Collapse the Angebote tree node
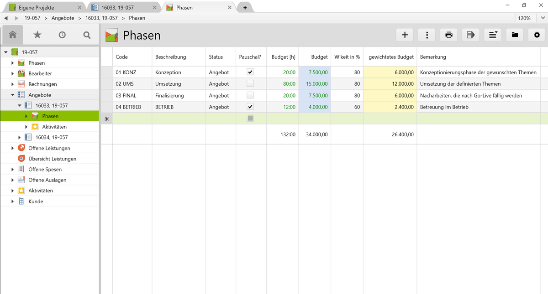The width and height of the screenshot is (548, 294). pos(13,95)
